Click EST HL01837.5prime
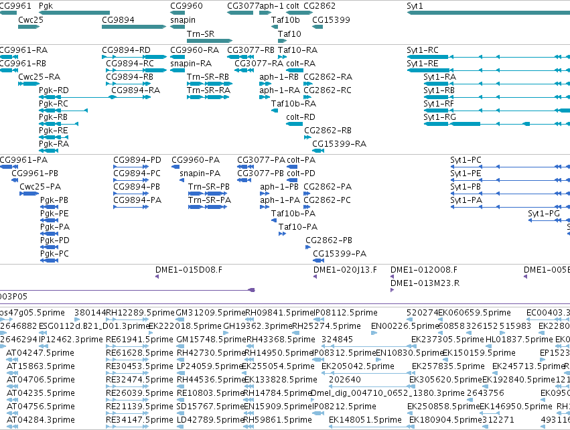The image size is (570, 430). click(x=490, y=346)
